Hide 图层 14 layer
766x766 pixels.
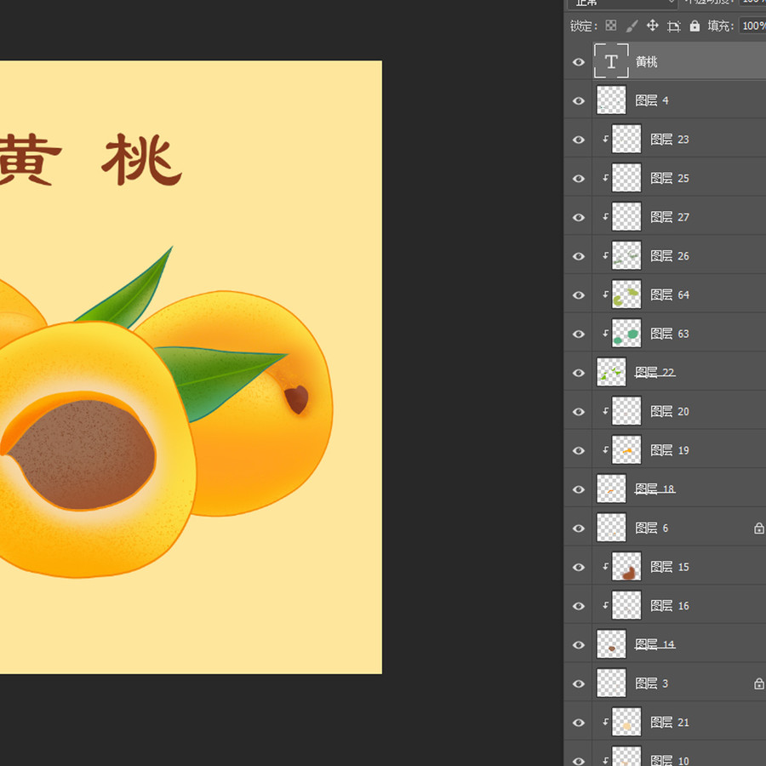(x=579, y=645)
